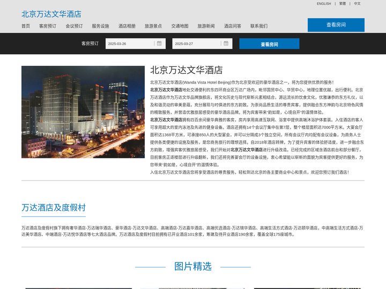Click bold 北京万达文华酒店 link before 拥有四百余间
Screen dimensions: 386x289
point(166,120)
